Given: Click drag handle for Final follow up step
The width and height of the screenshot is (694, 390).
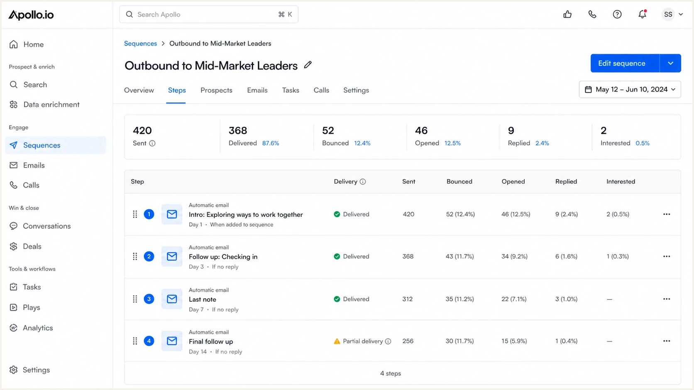Looking at the screenshot, I should coord(135,341).
